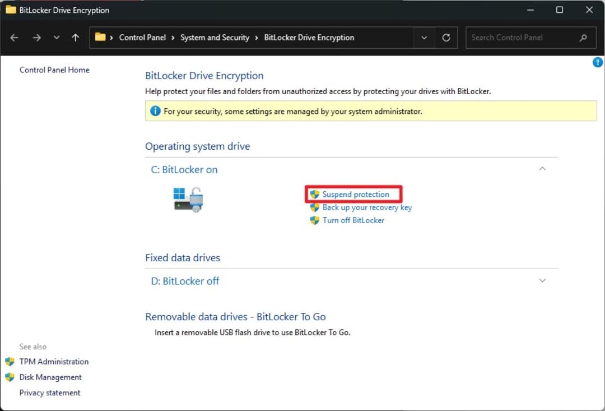Select Control Panel in breadcrumb path

[142, 38]
